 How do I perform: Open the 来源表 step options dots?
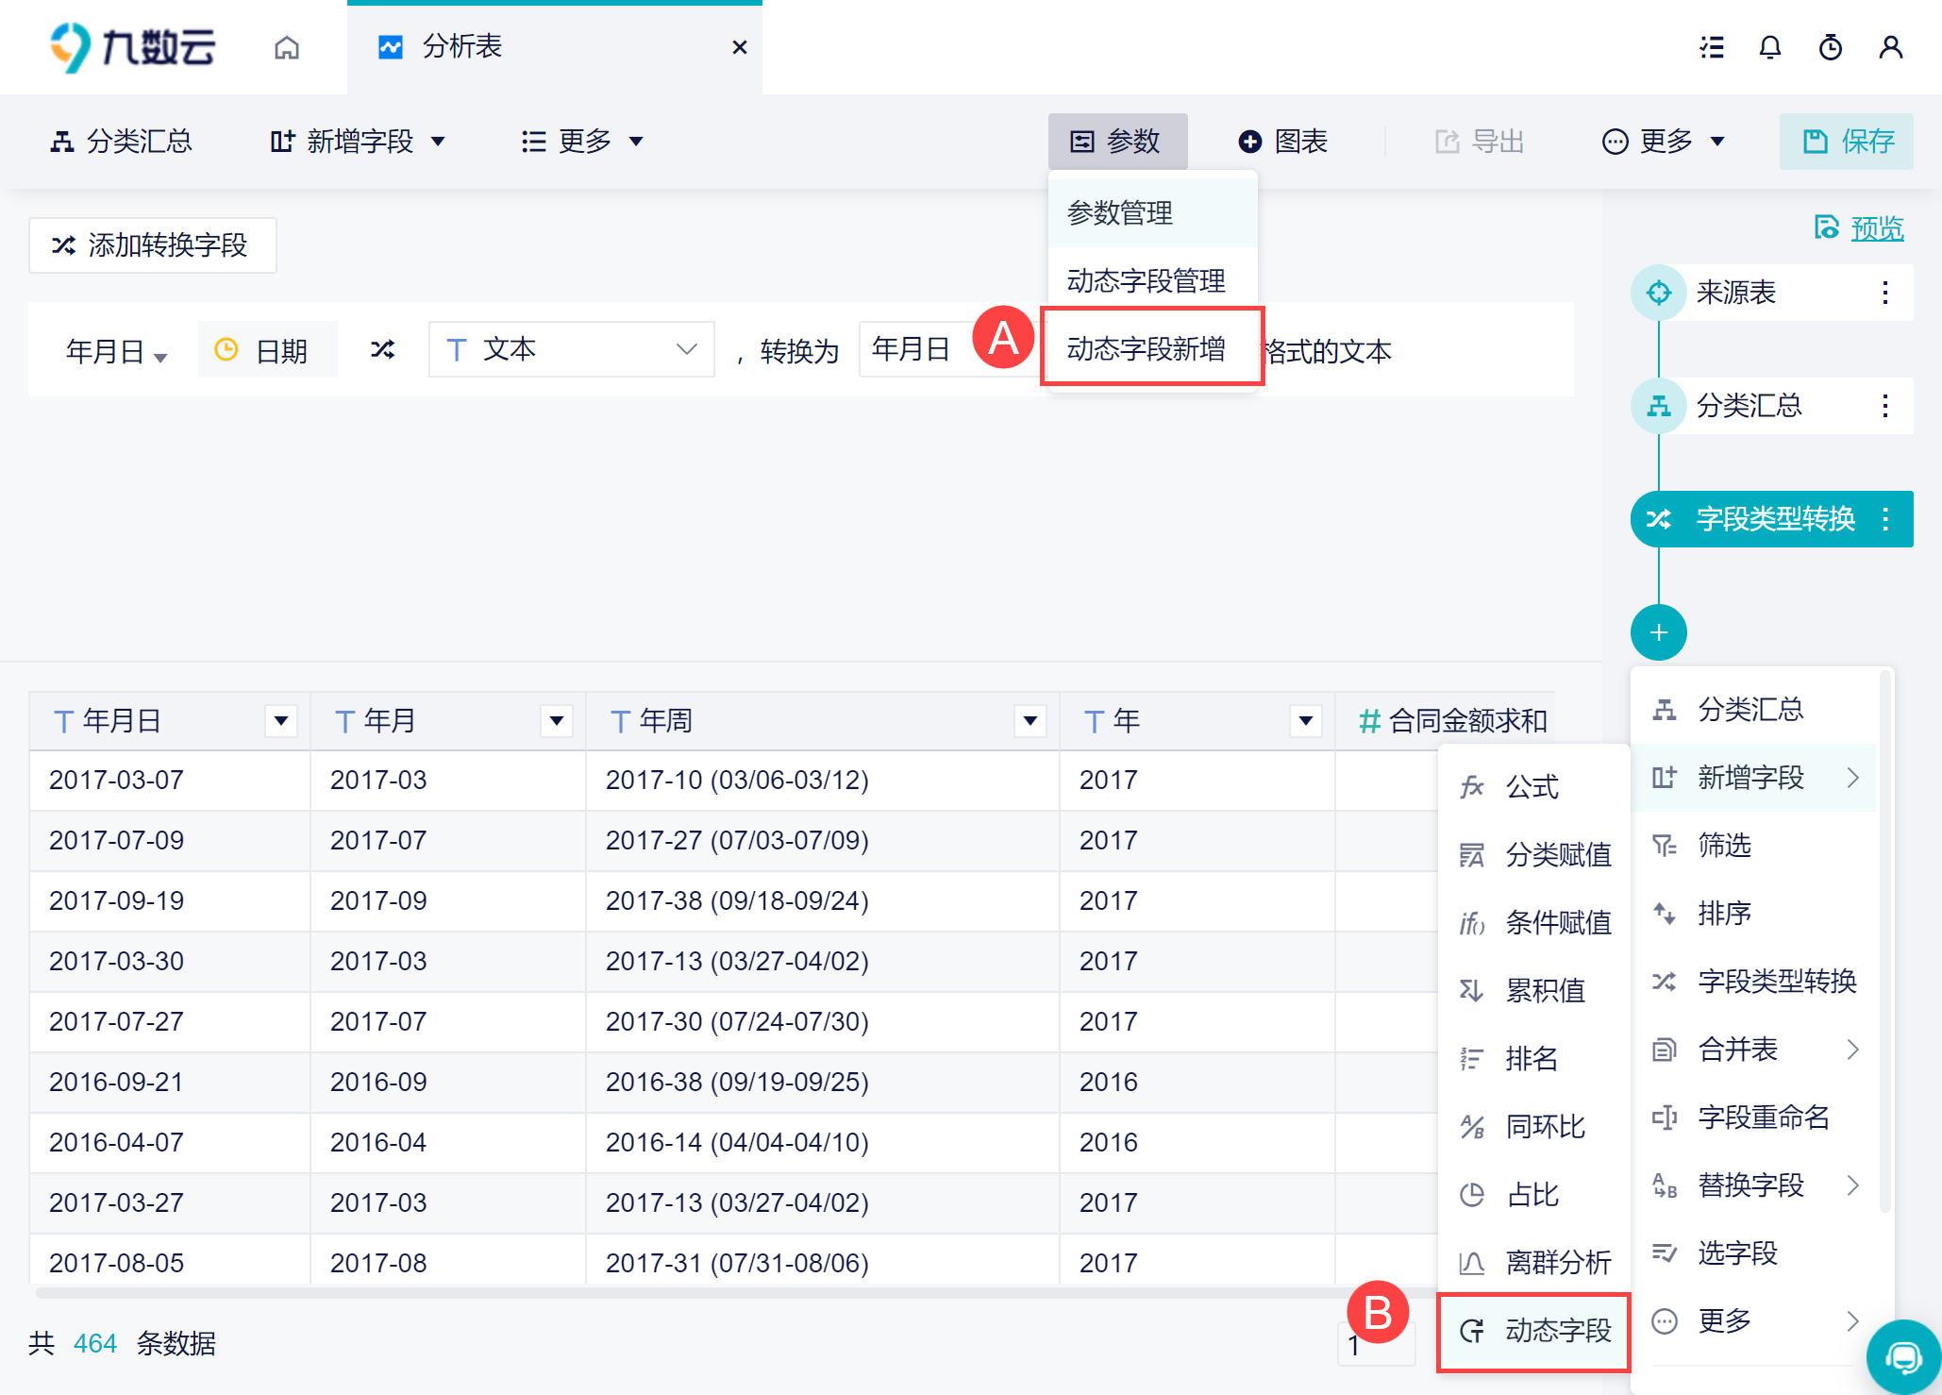click(x=1884, y=293)
